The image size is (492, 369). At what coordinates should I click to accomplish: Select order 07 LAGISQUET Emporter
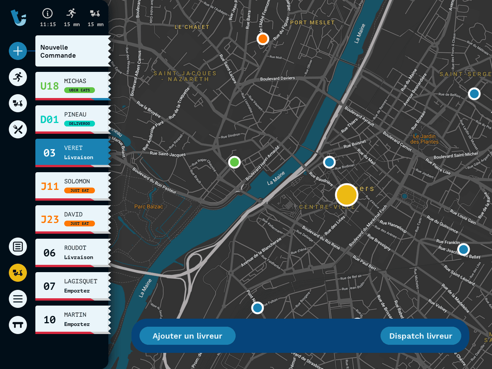(73, 286)
